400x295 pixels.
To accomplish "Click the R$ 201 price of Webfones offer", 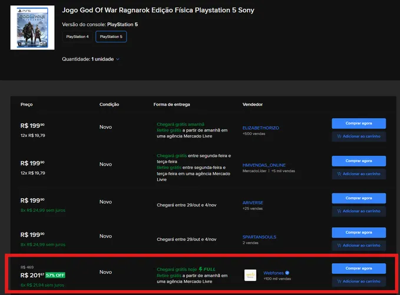I will coord(32,276).
